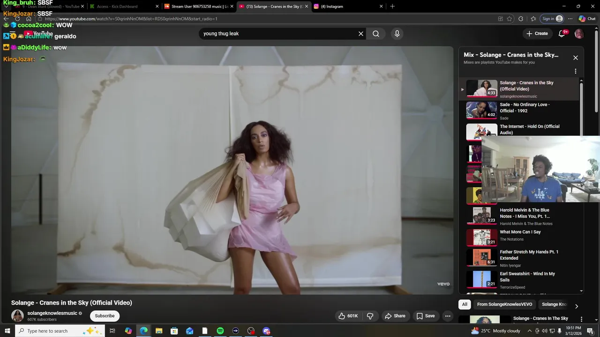This screenshot has width=600, height=337.
Task: Open a new browser tab
Action: 392,7
